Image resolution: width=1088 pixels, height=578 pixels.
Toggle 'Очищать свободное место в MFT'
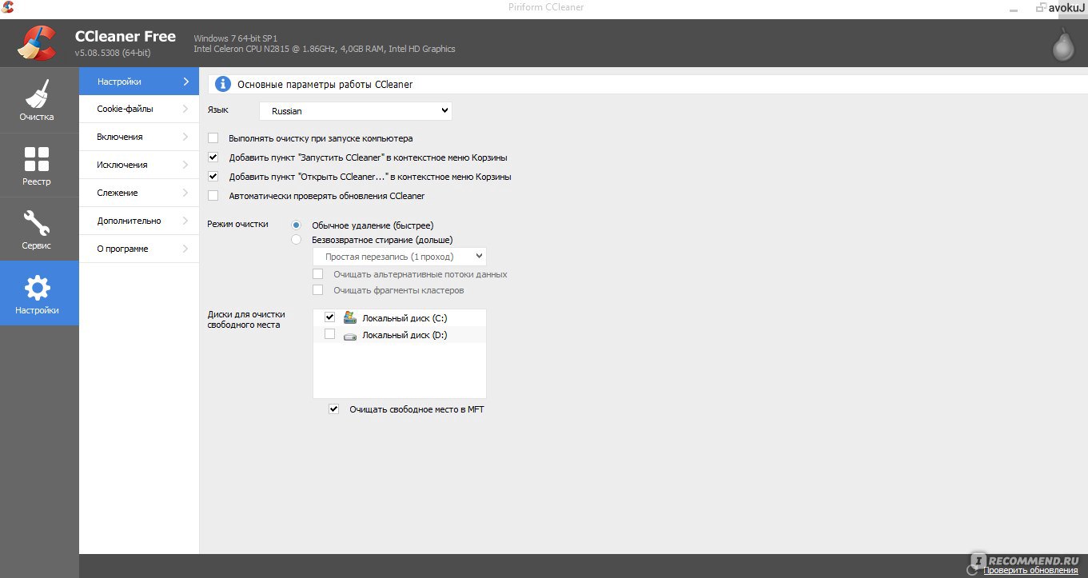pos(334,409)
